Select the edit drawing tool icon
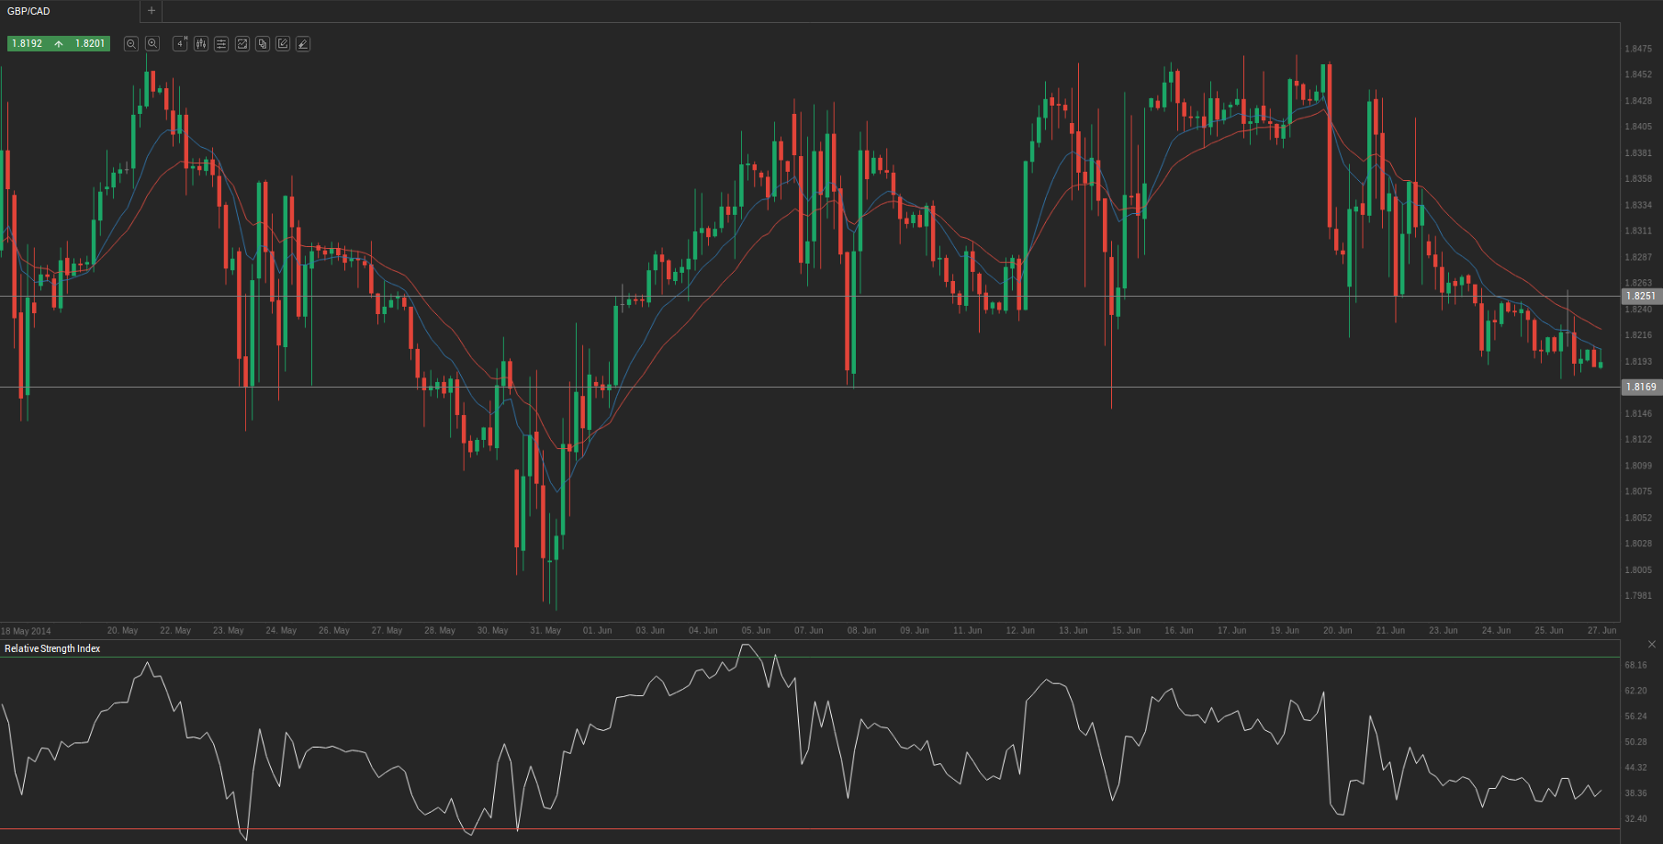 coord(283,44)
